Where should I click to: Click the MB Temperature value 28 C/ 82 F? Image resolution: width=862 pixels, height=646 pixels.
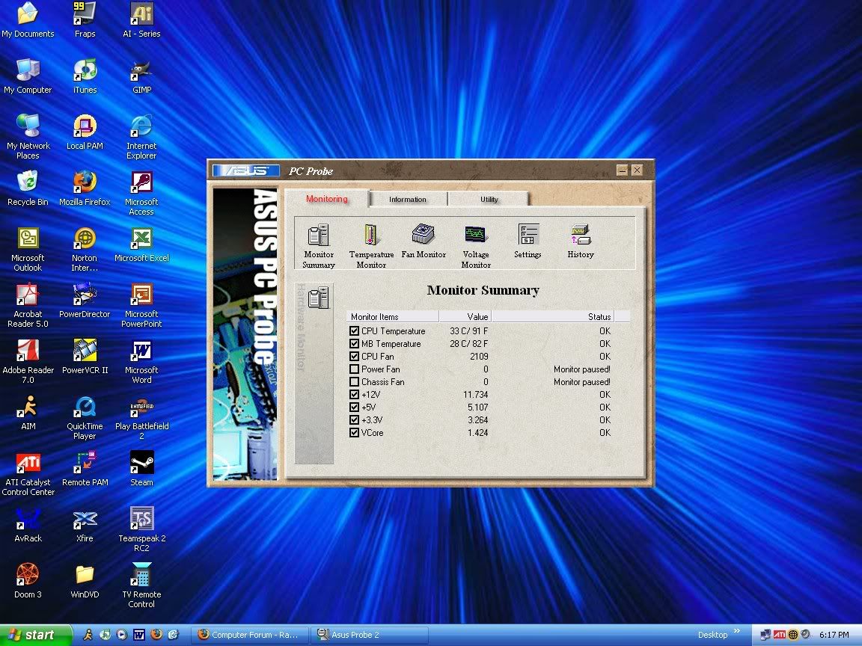click(x=468, y=344)
